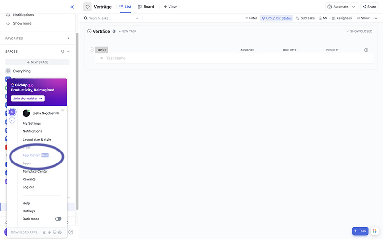The height and width of the screenshot is (239, 383).
Task: Click the OPEN status label
Action: tap(101, 50)
